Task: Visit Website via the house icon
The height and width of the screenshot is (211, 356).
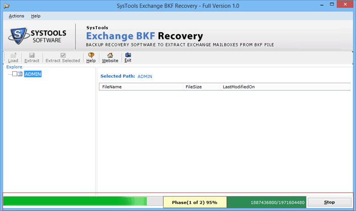Action: tap(110, 58)
